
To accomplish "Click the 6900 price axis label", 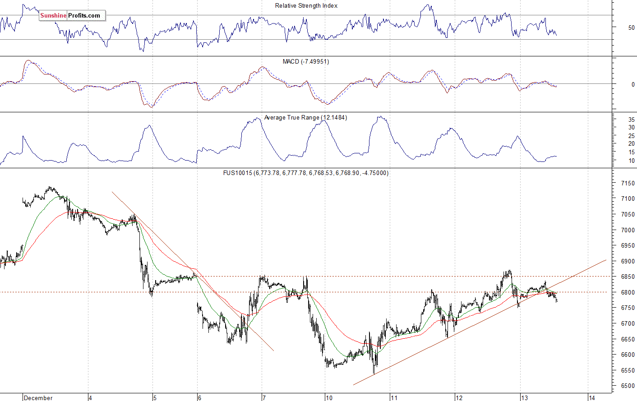I will pos(628,262).
